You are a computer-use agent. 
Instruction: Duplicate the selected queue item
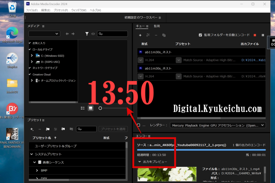(x=164, y=35)
